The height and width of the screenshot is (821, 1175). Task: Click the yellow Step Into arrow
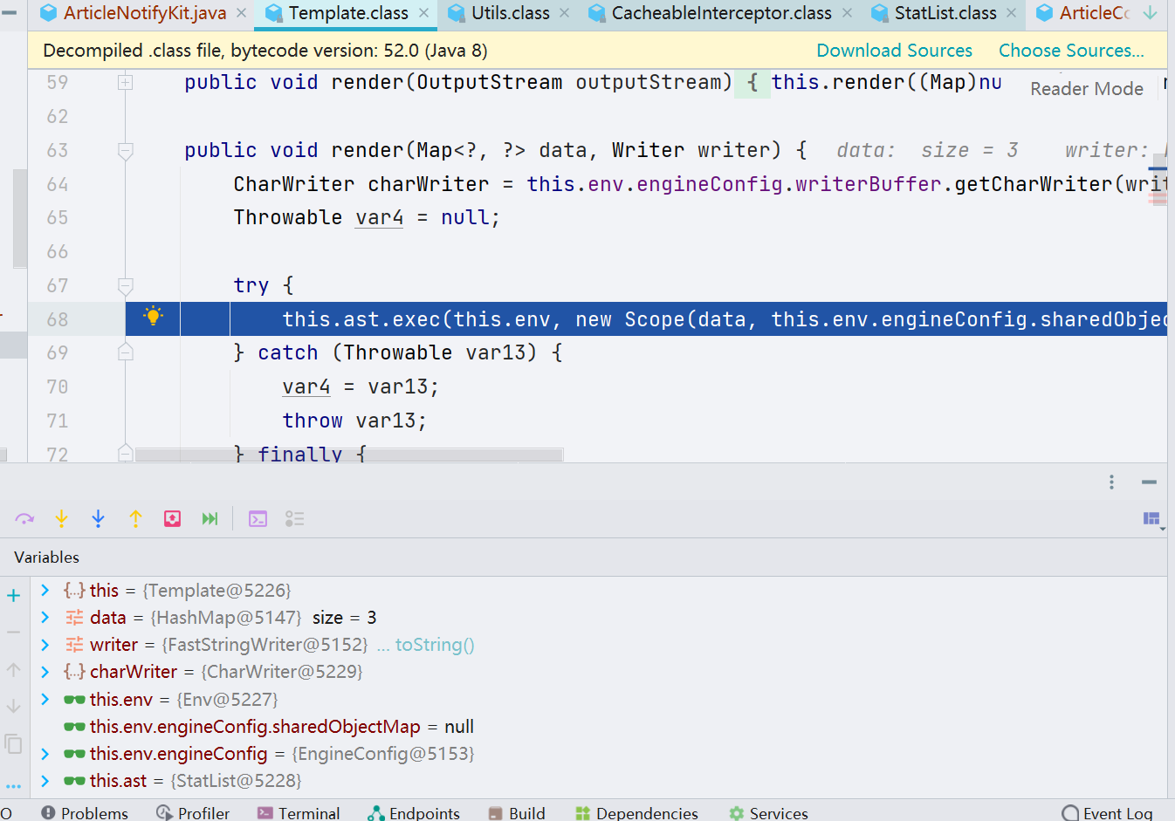click(61, 519)
